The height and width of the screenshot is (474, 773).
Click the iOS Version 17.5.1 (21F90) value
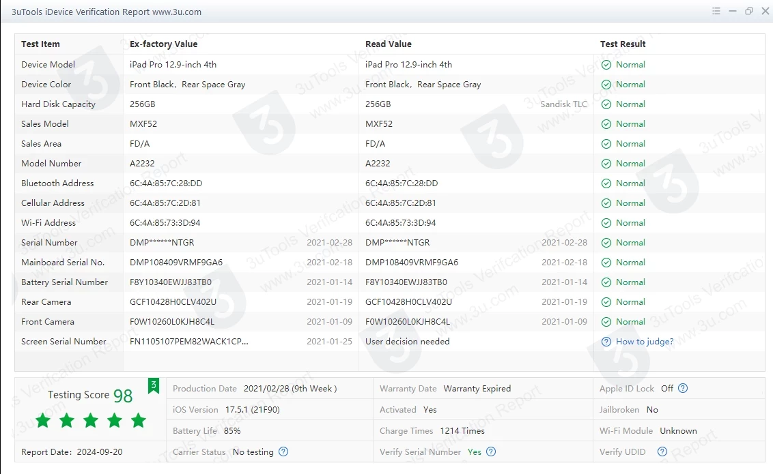253,409
